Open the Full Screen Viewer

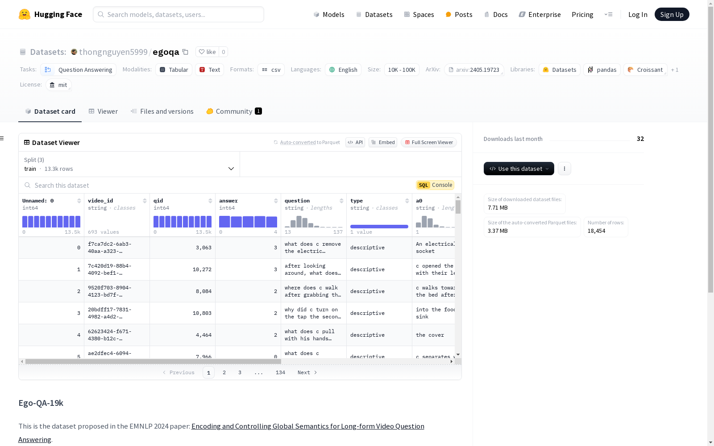(429, 142)
